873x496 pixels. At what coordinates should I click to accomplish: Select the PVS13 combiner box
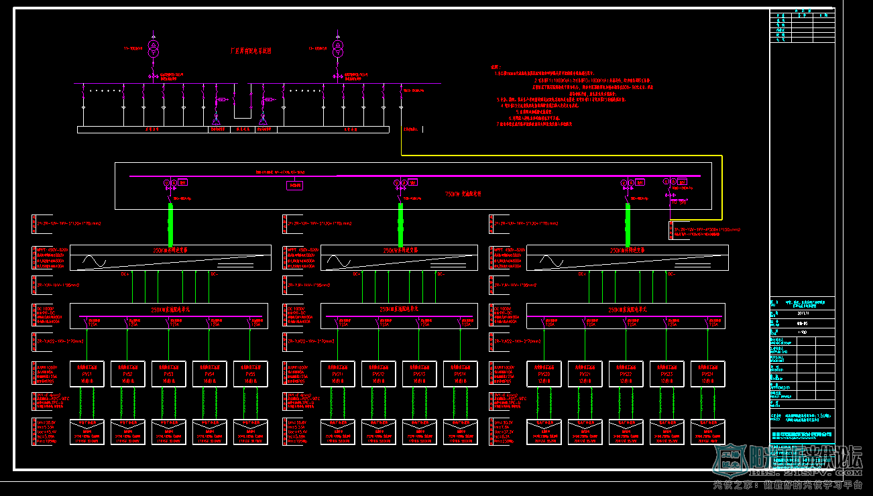click(420, 374)
